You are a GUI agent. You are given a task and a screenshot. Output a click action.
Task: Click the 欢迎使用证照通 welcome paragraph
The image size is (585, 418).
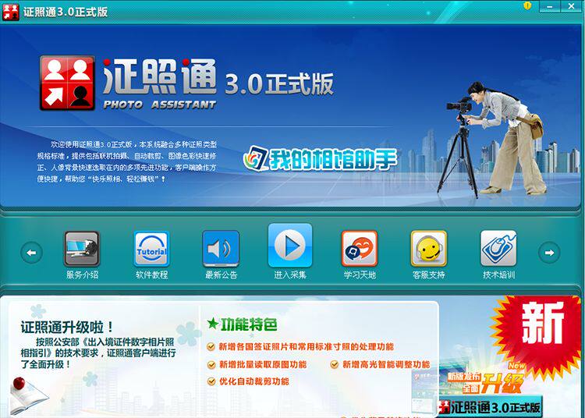pyautogui.click(x=126, y=161)
